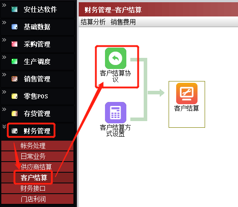Open the 结算分析 menu
This screenshot has width=238, height=207.
click(x=93, y=22)
